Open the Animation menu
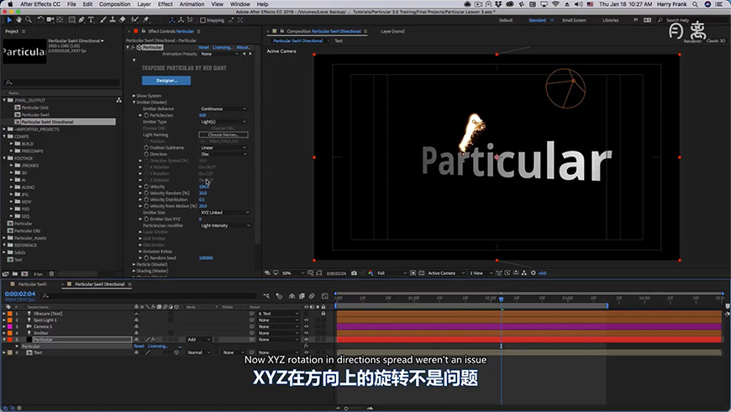This screenshot has height=412, width=731. (x=192, y=4)
